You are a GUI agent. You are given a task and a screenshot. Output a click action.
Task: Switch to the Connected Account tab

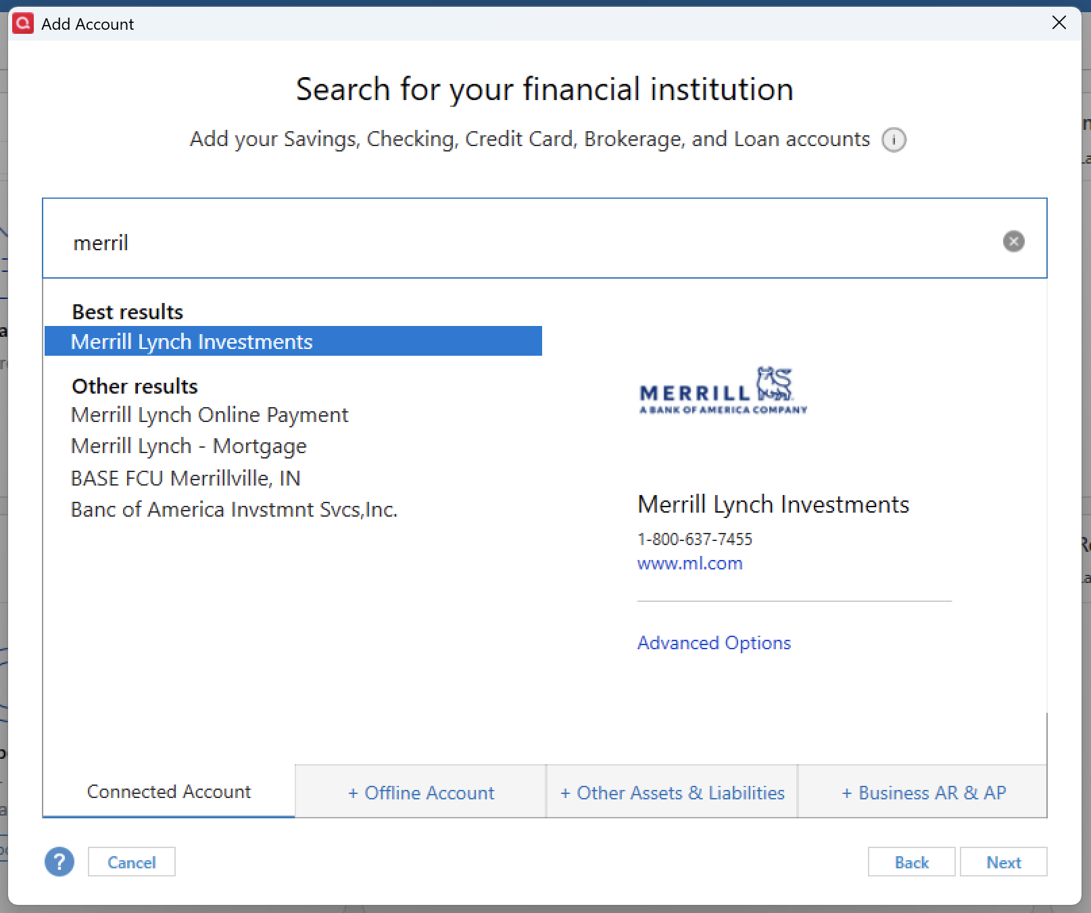(168, 791)
